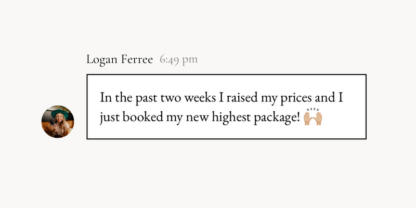Click the sender name Logan Ferree
This screenshot has width=416, height=208.
click(x=120, y=59)
